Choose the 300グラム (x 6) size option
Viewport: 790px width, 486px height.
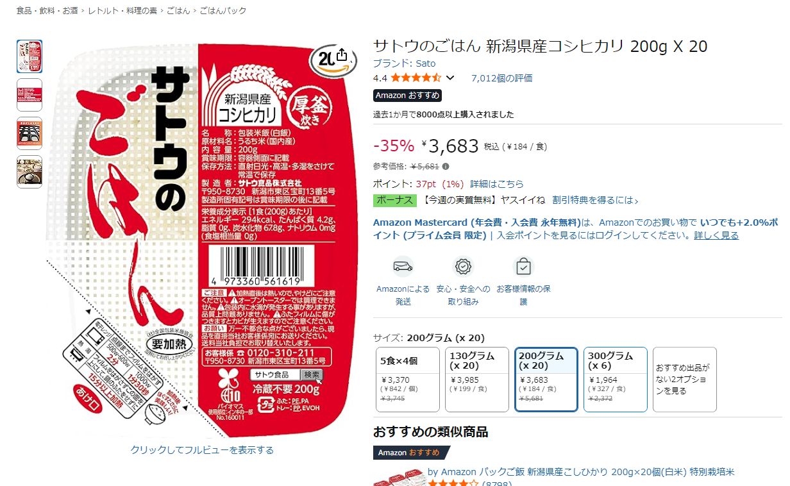616,380
